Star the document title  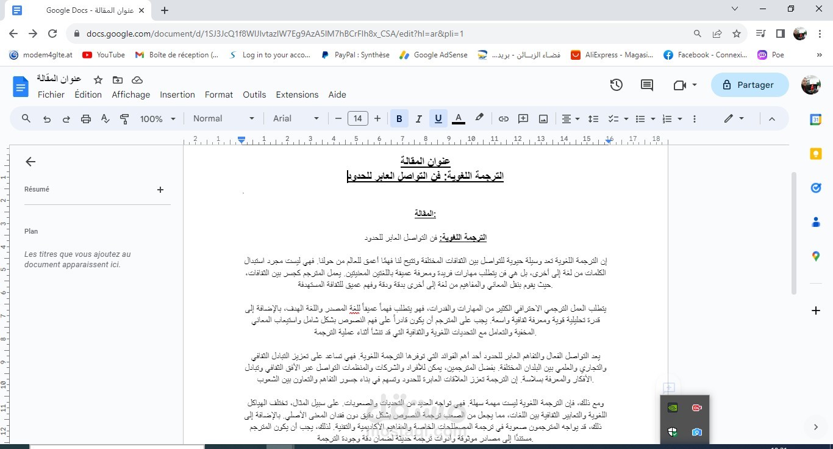(97, 79)
